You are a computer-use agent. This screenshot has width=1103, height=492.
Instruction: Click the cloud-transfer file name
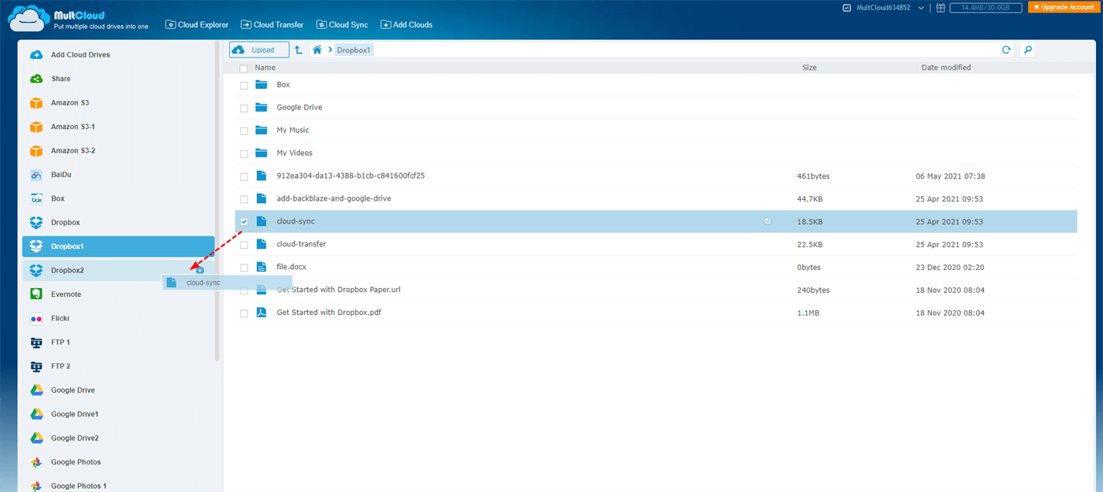pos(301,244)
